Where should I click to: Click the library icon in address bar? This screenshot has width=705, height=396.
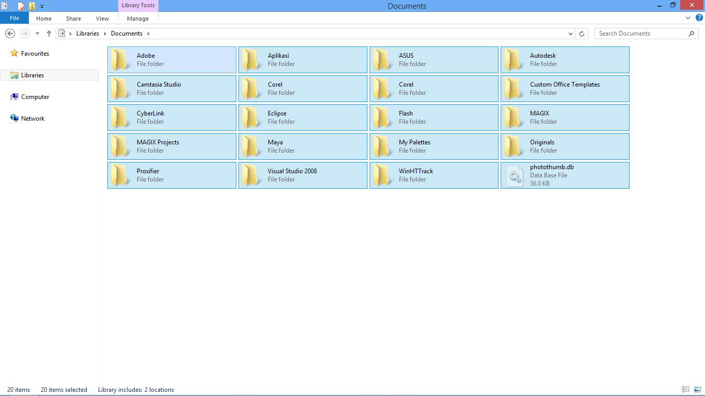tap(62, 34)
